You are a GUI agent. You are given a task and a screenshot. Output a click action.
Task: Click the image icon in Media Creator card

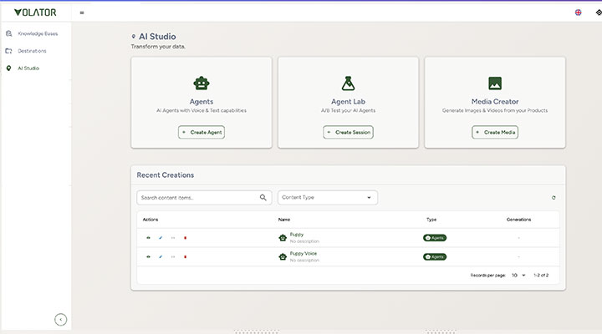pos(495,83)
